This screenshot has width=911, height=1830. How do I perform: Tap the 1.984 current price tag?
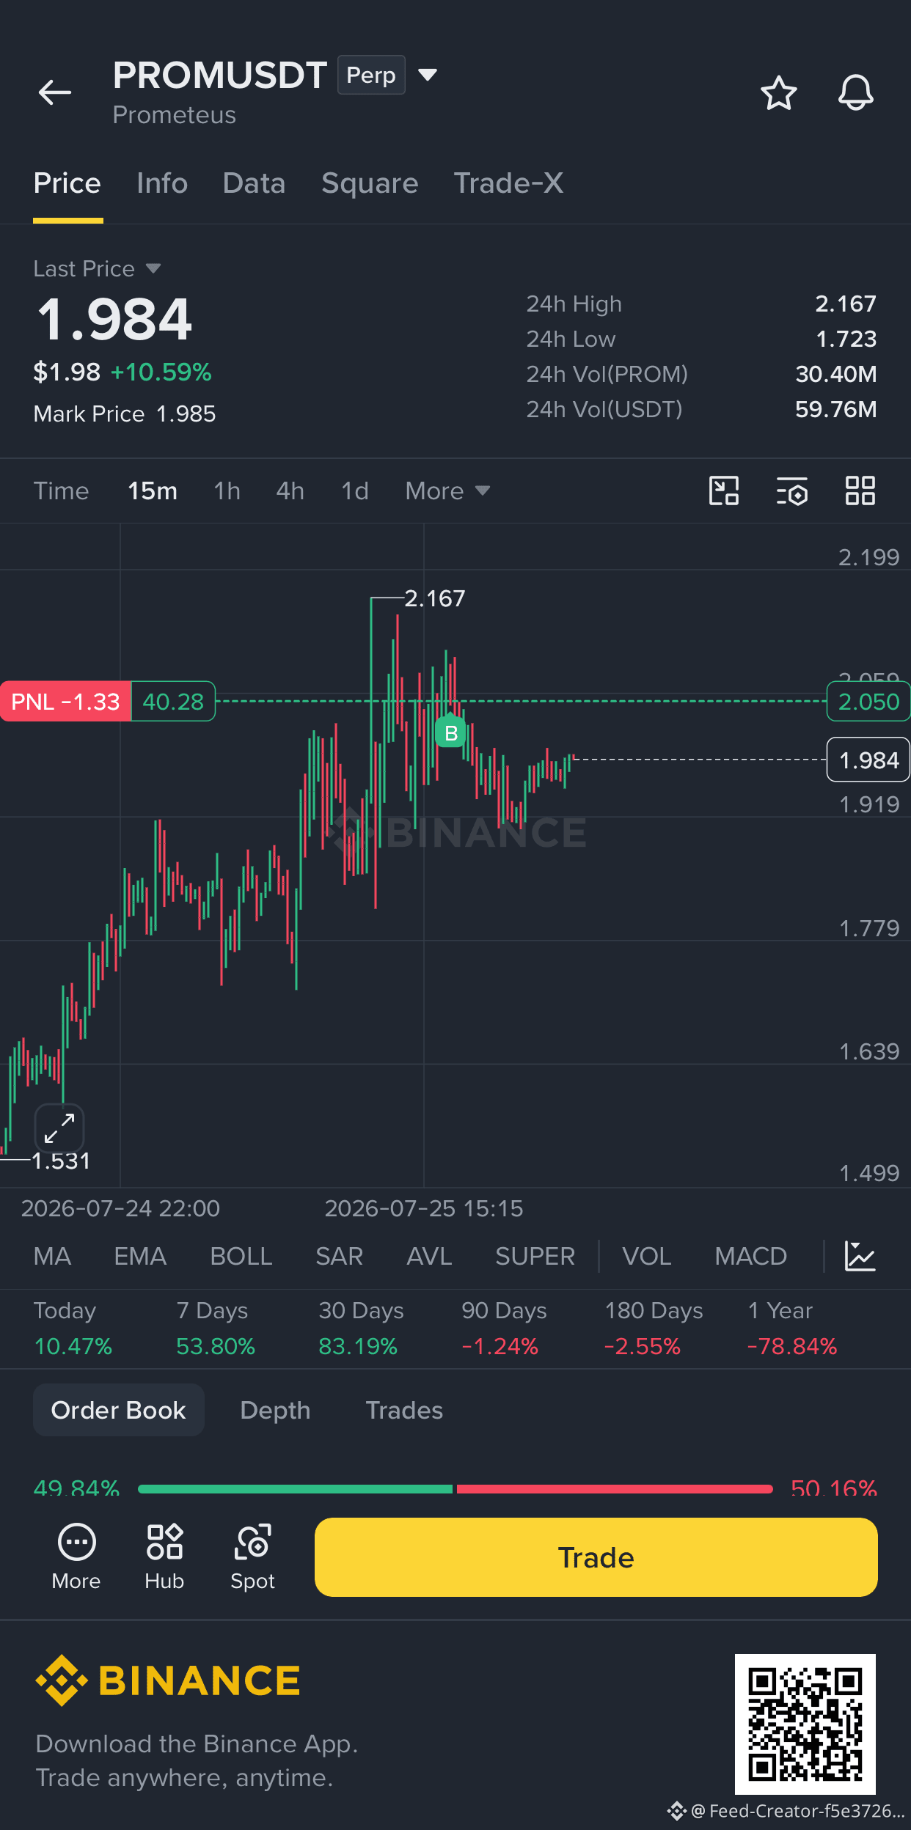click(x=868, y=760)
